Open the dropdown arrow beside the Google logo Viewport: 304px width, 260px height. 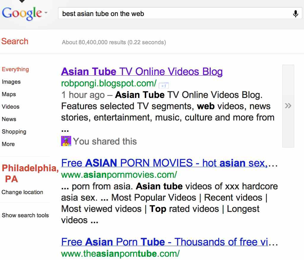click(46, 12)
